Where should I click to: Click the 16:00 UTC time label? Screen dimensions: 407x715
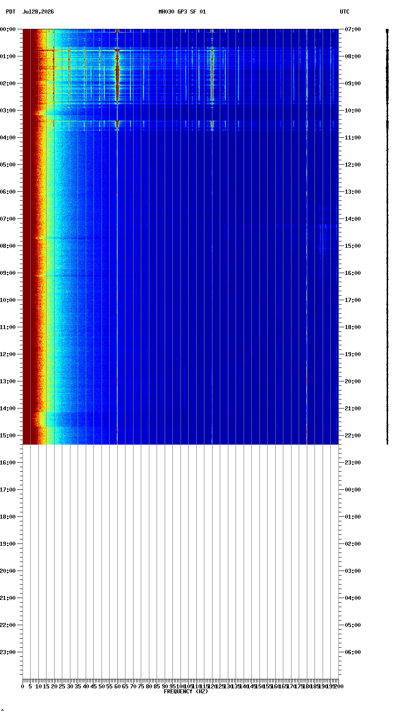[353, 273]
